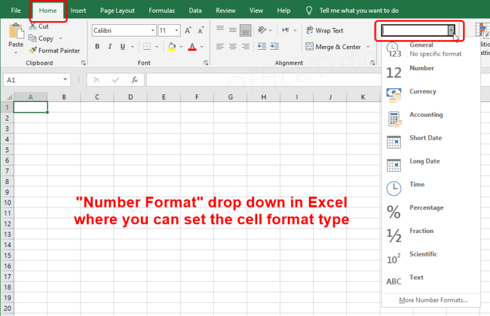Click the Name Box showing A1
Screen dimensions: 490x316
31,80
